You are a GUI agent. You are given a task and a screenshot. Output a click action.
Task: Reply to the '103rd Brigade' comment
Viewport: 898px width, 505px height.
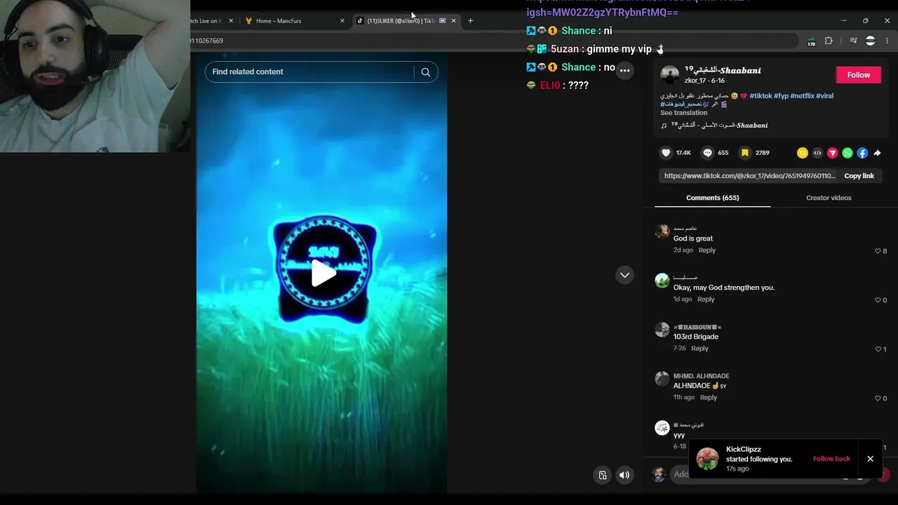point(699,349)
